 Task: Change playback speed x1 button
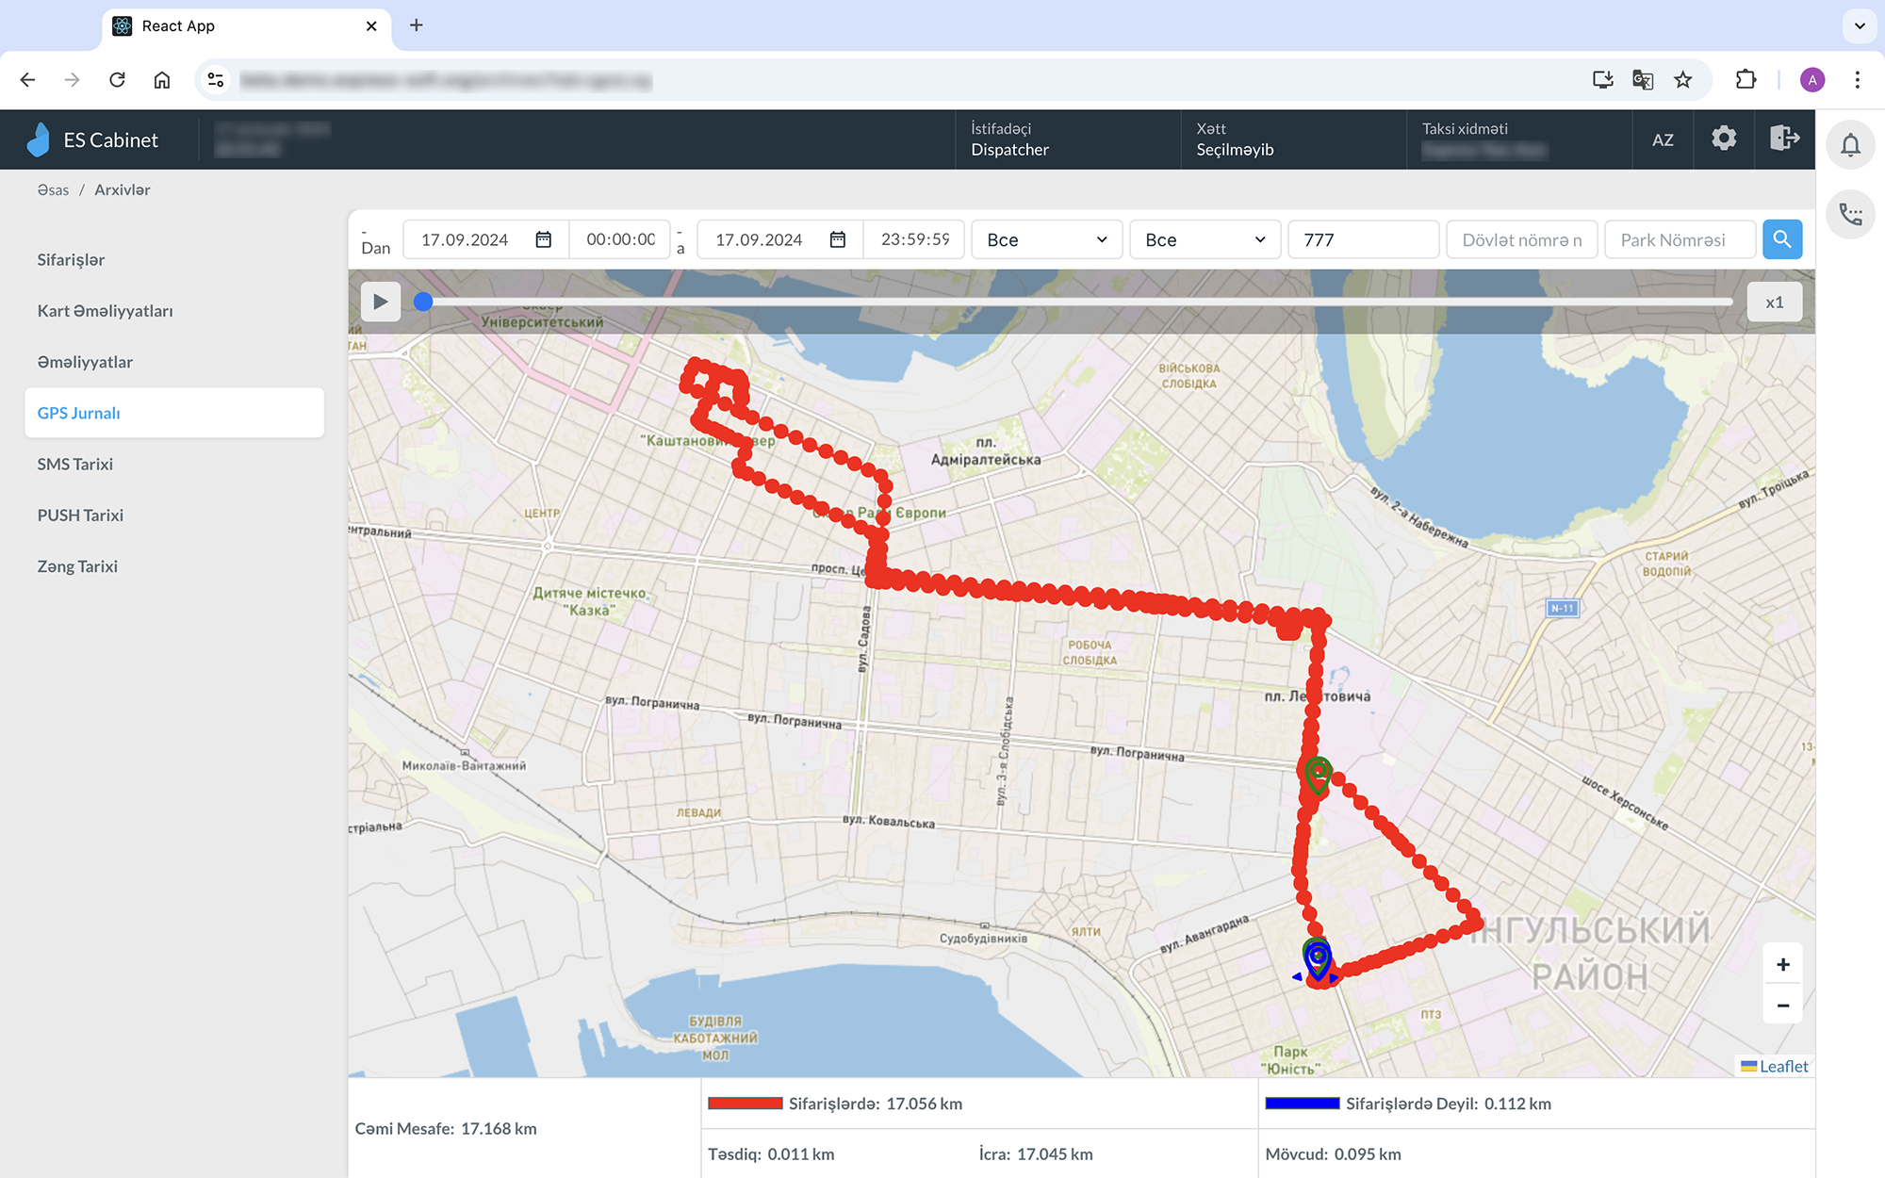1774,302
